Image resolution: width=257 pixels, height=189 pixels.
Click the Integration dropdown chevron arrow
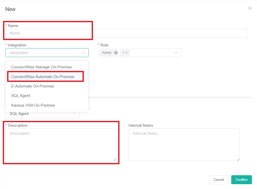pyautogui.click(x=84, y=53)
